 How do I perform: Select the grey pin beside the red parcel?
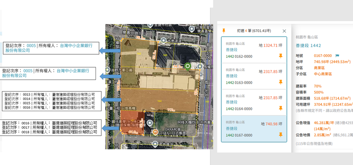(150, 123)
